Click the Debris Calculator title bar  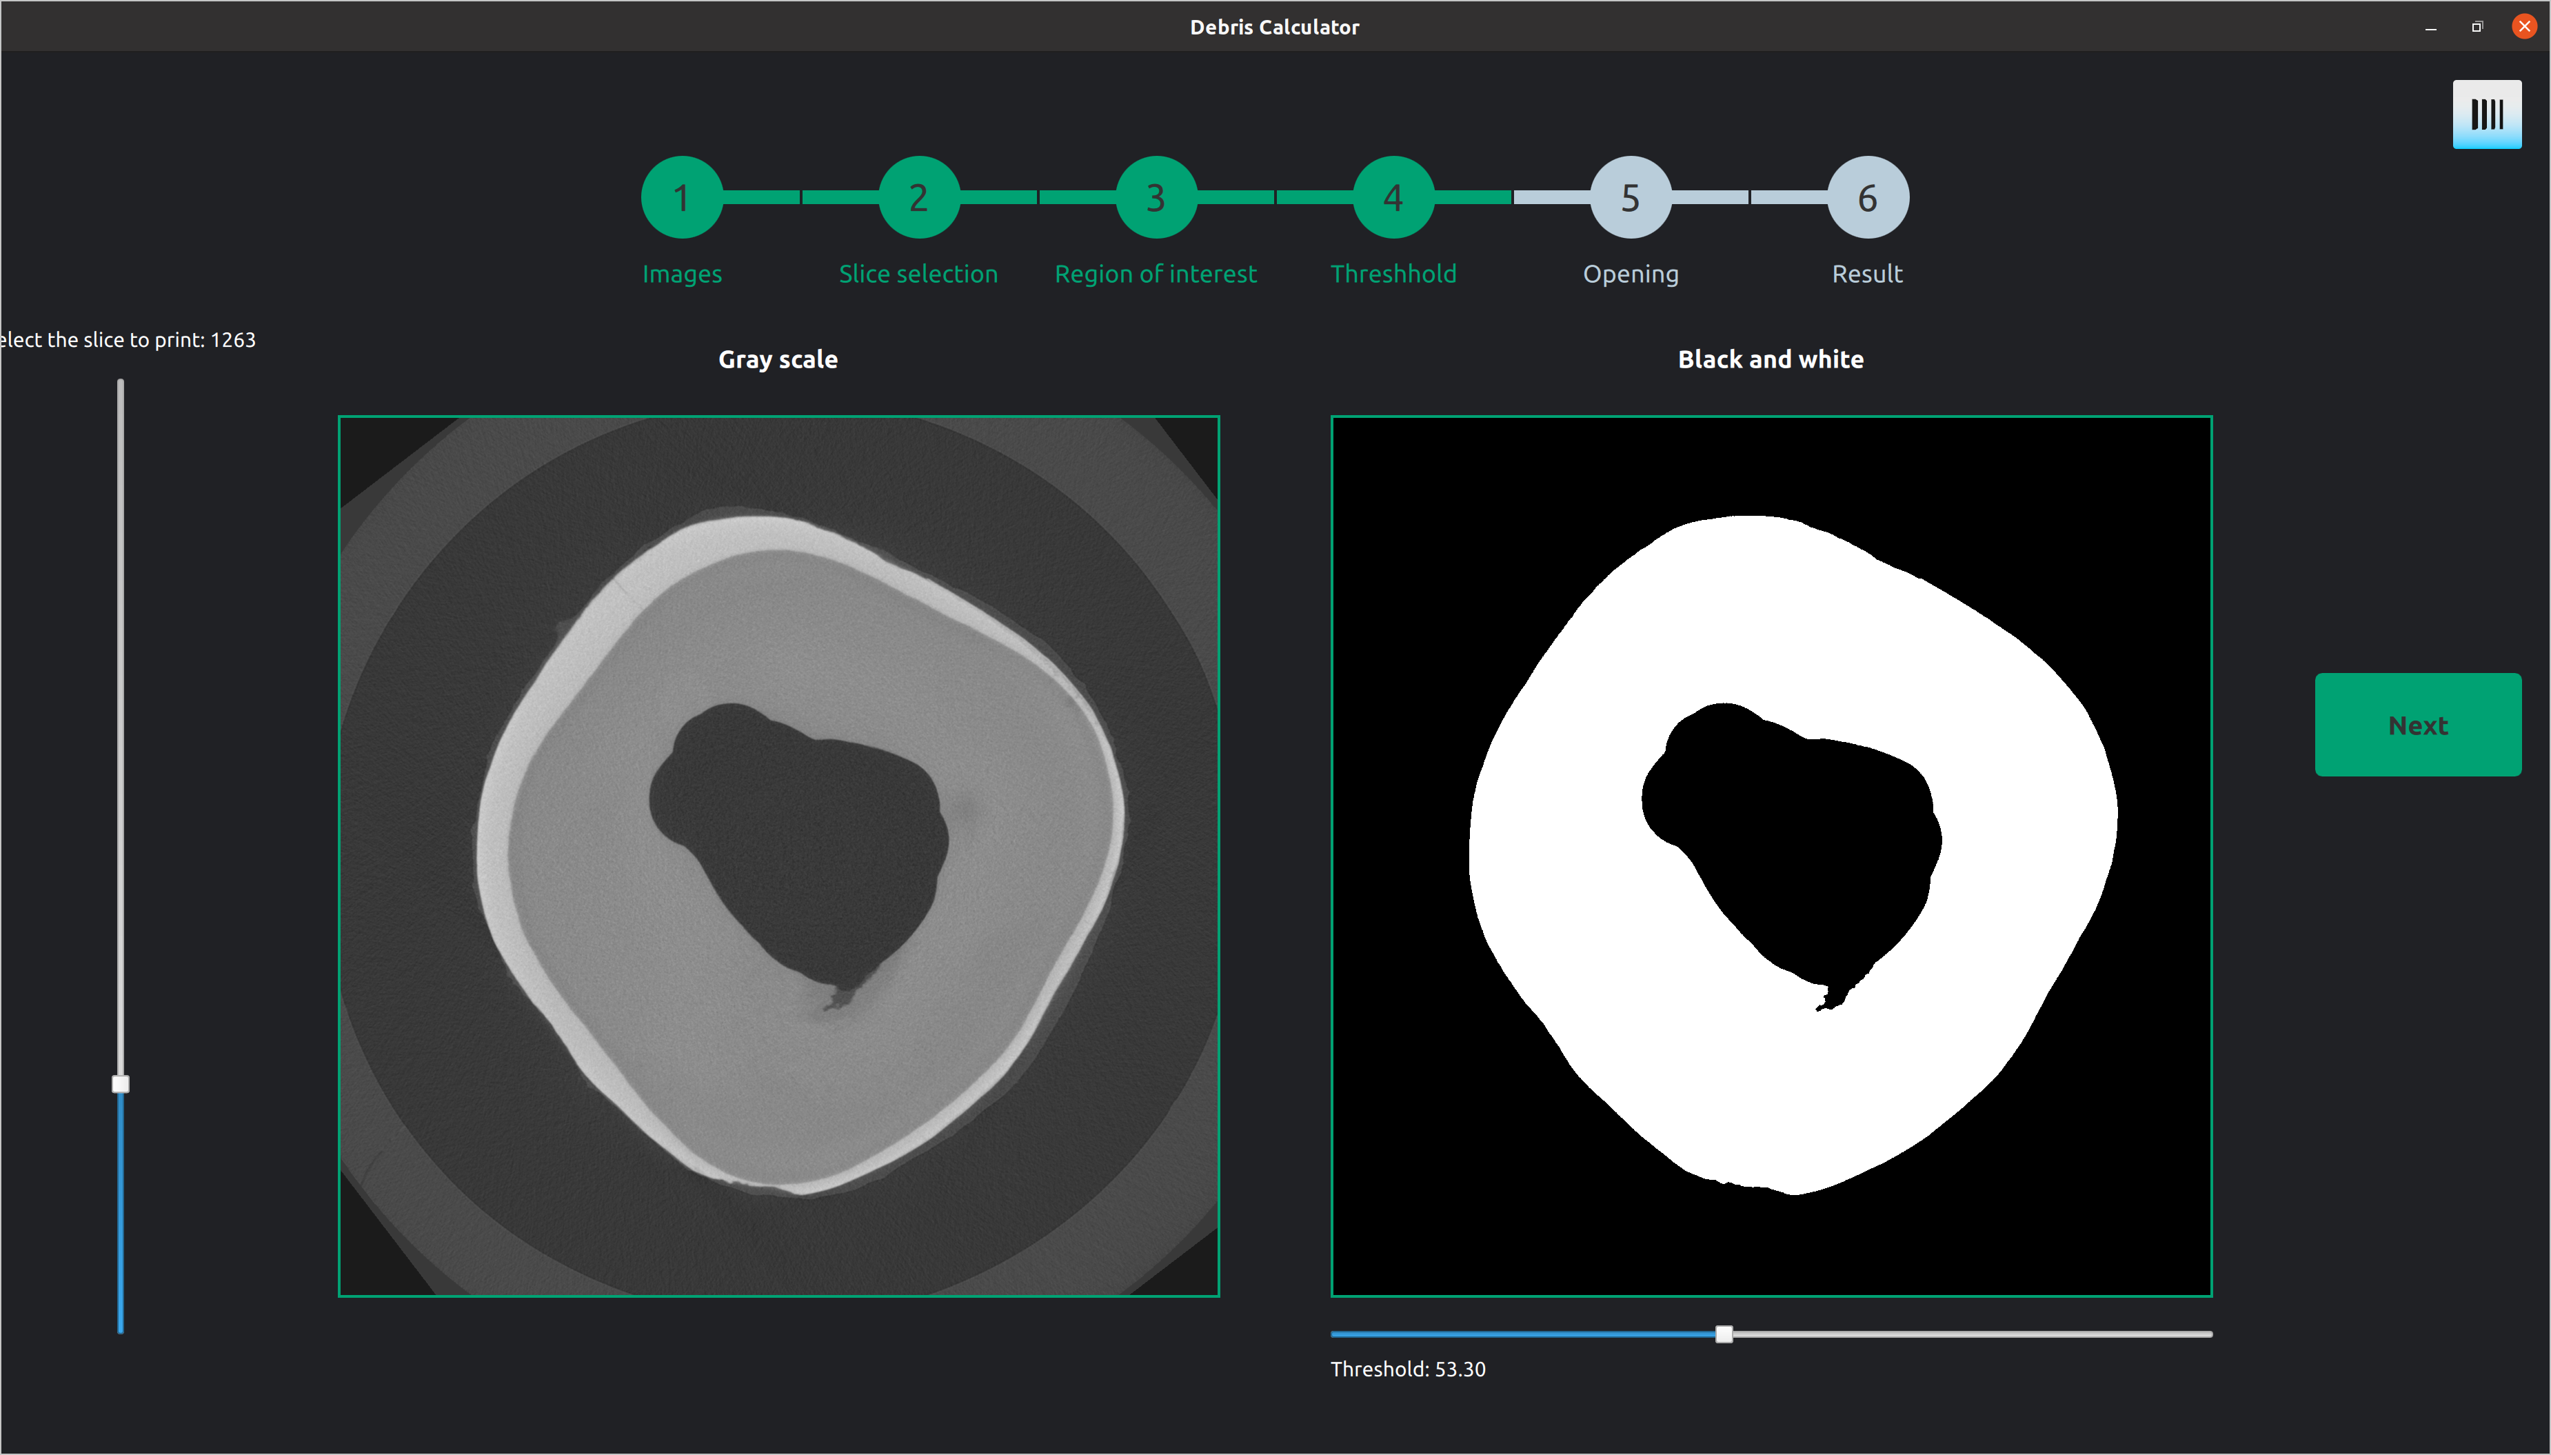1275,27
